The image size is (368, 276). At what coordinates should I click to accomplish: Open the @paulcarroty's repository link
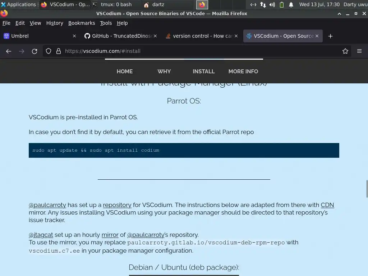pyautogui.click(x=146, y=235)
